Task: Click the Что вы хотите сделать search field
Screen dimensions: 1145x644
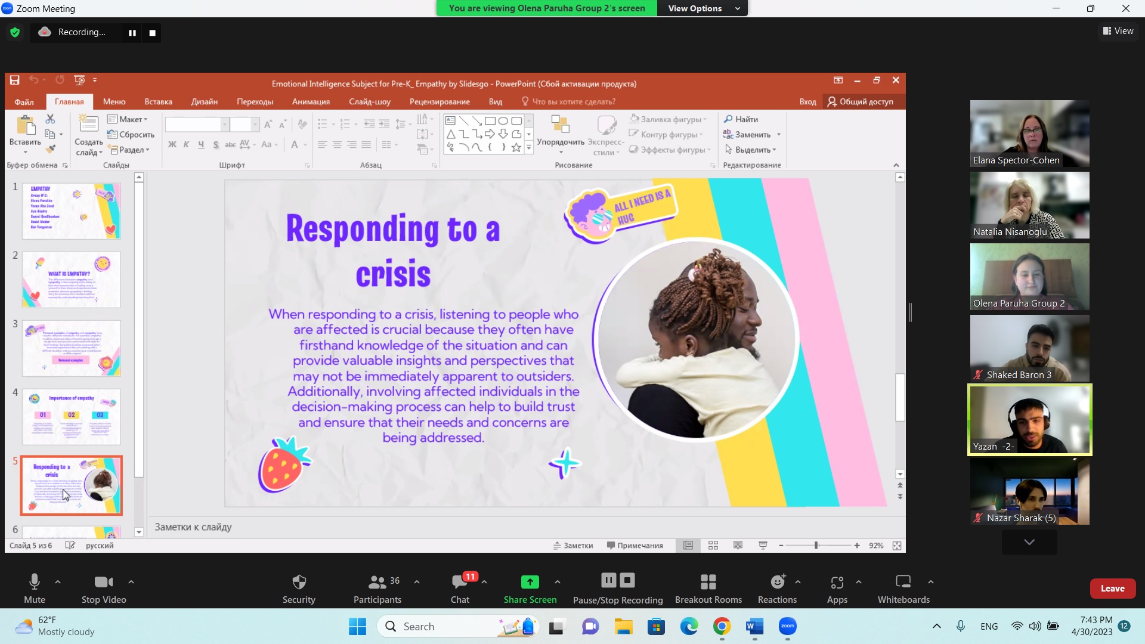Action: [x=568, y=102]
